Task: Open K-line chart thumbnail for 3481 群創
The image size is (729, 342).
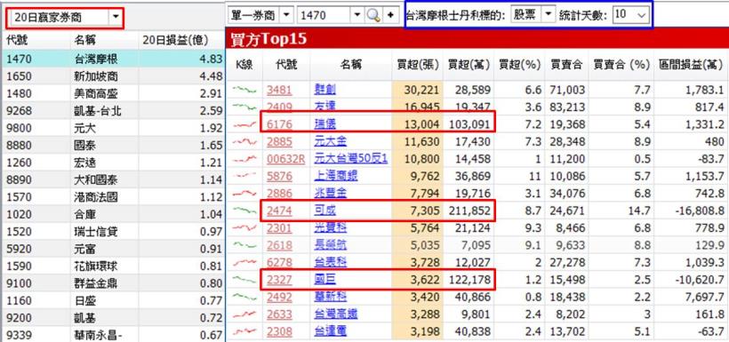Action: (244, 89)
